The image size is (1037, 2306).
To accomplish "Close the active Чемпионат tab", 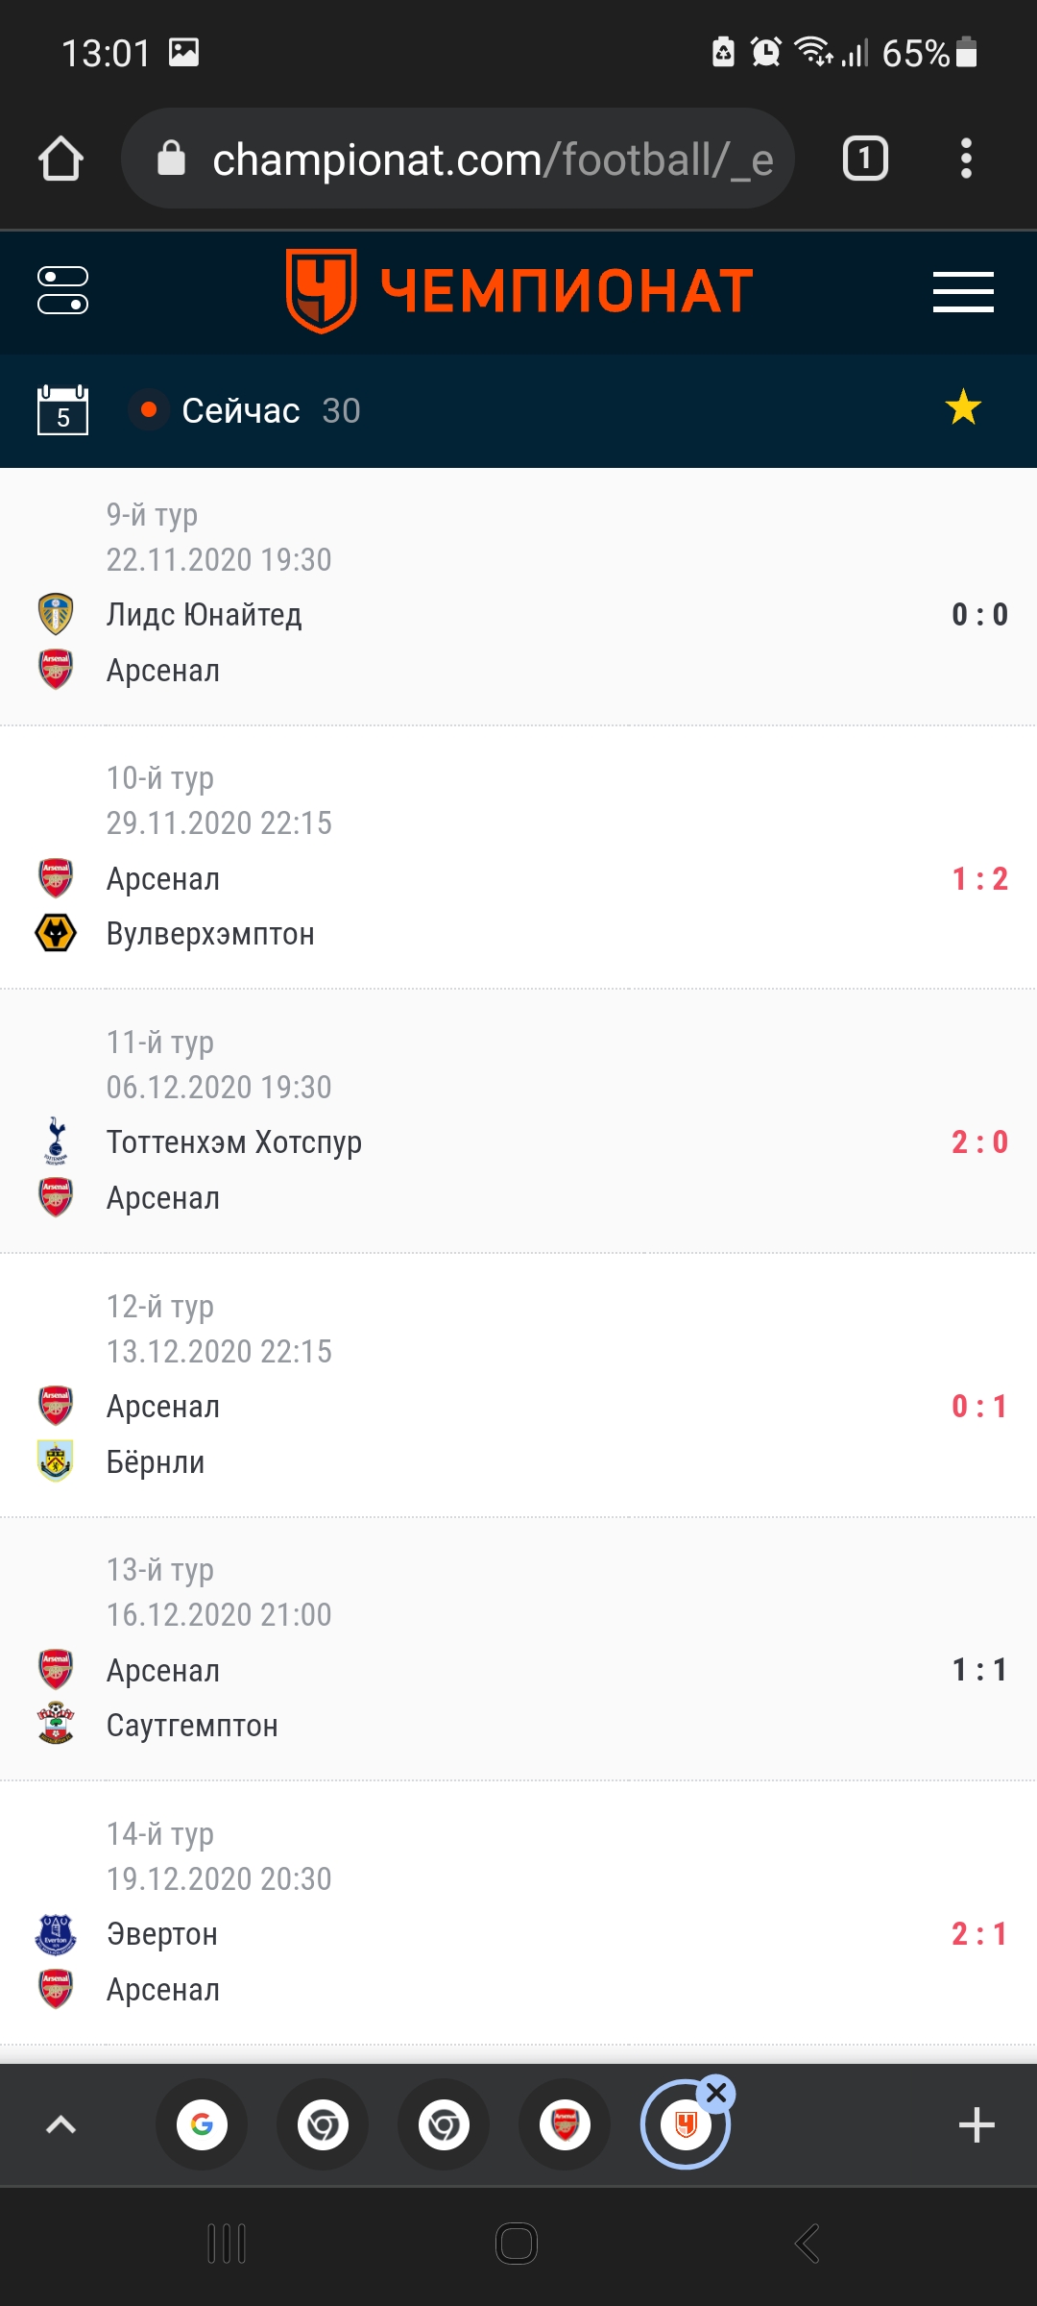I will click(716, 2093).
